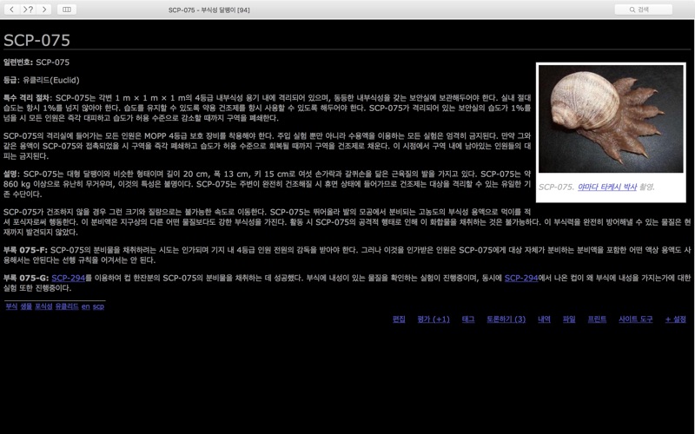This screenshot has width=695, height=434.
Task: Select the 부식 tag
Action: click(11, 306)
